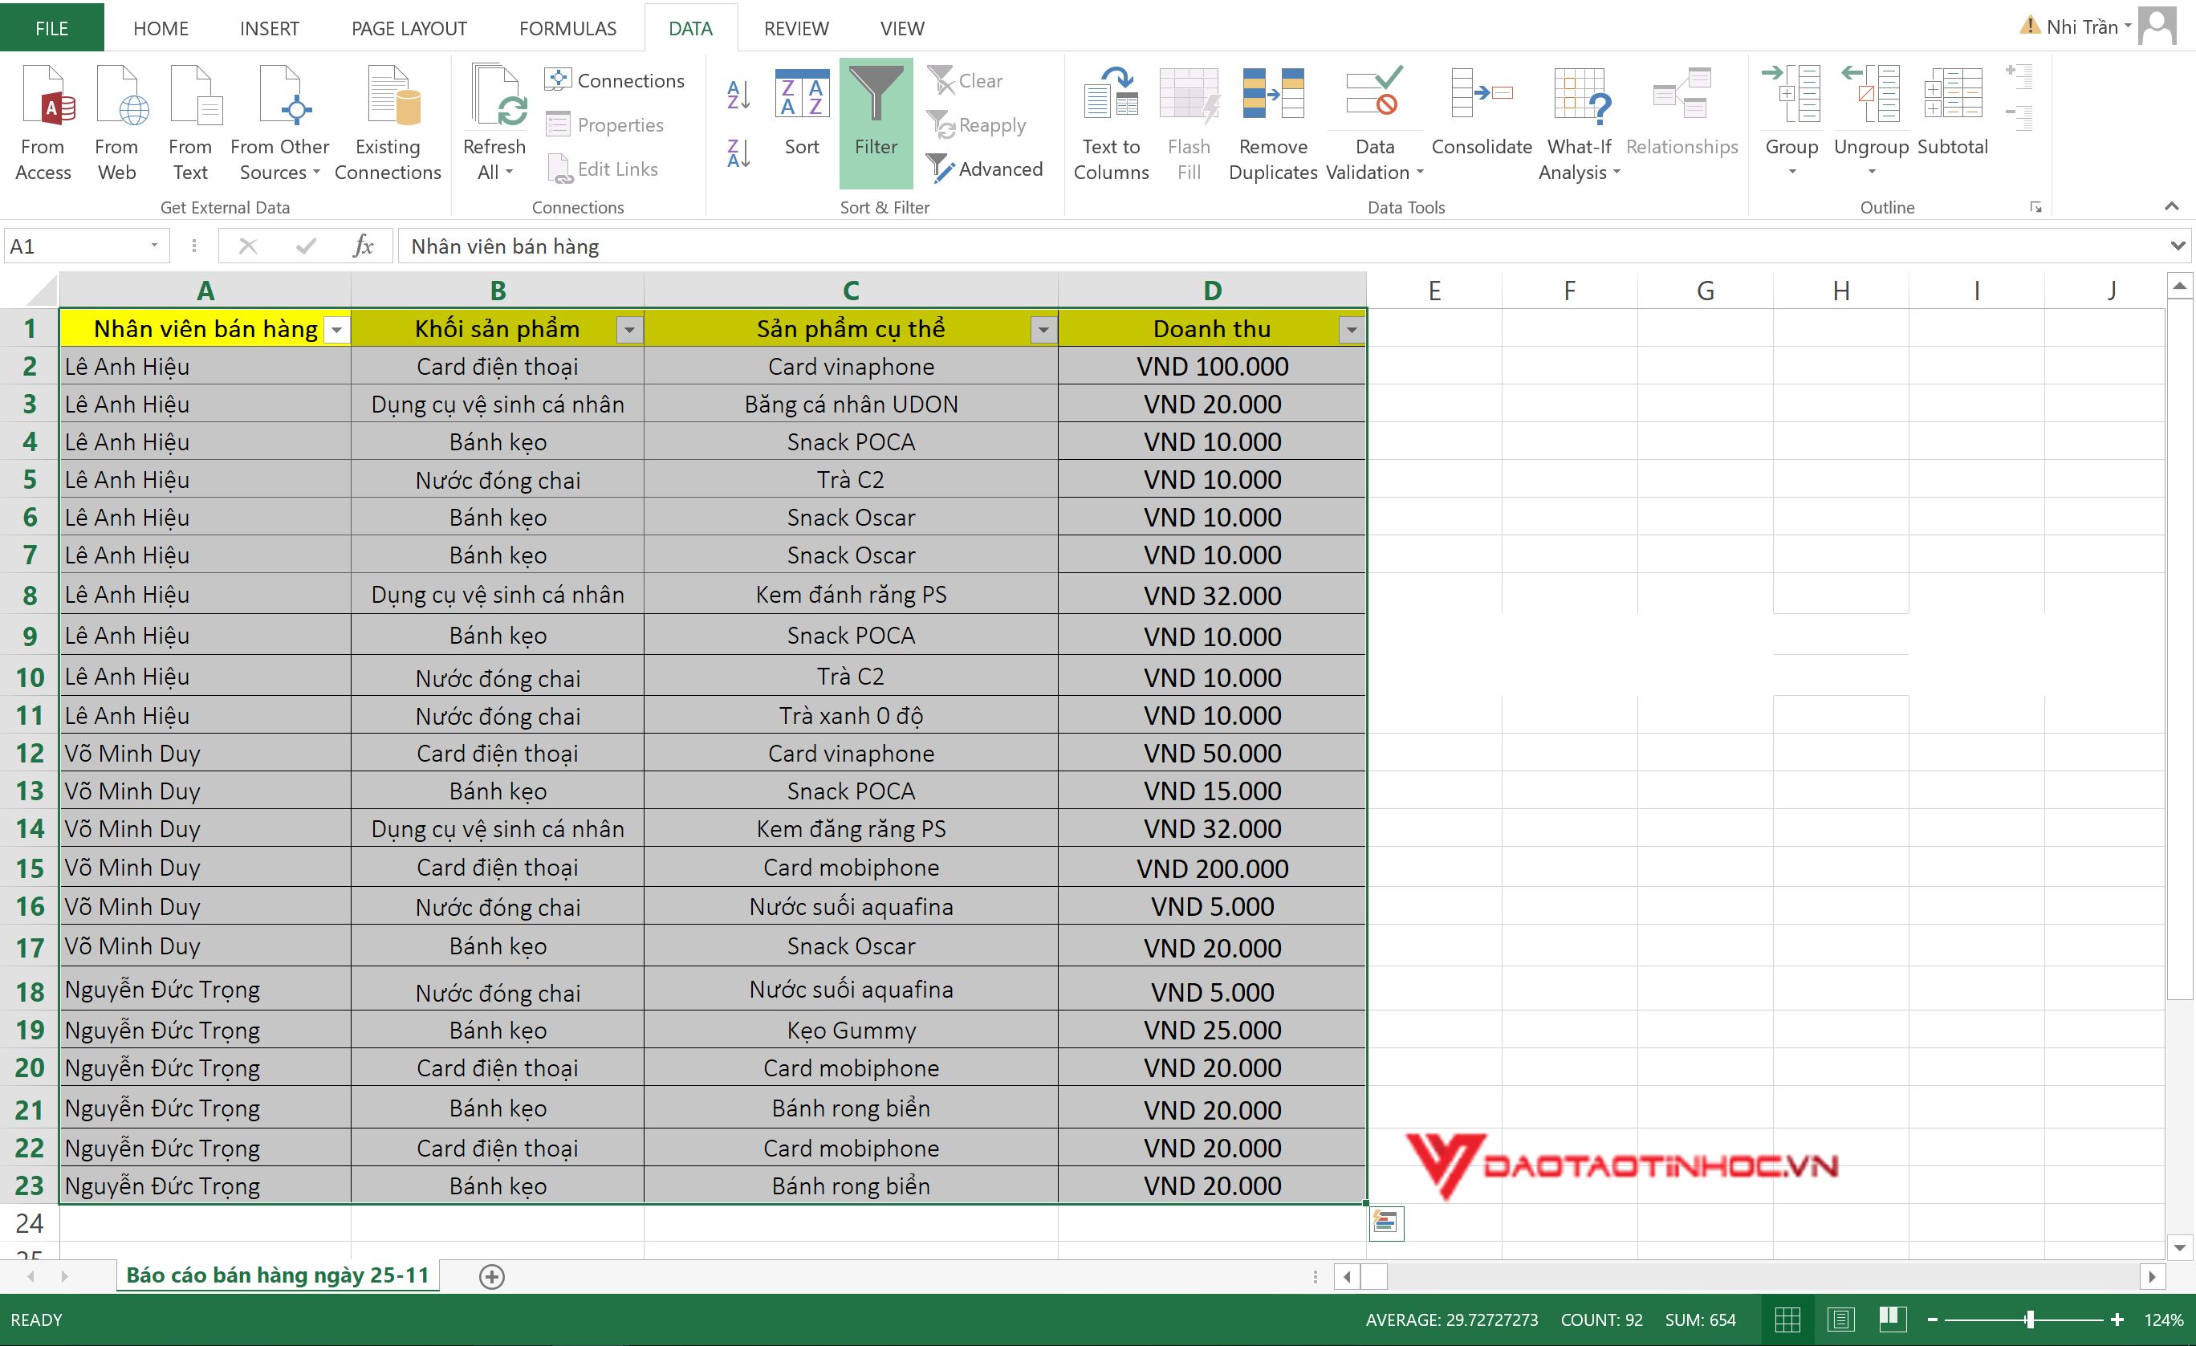Open Outline dialog launcher
Image resolution: width=2196 pixels, height=1346 pixels.
(2035, 208)
